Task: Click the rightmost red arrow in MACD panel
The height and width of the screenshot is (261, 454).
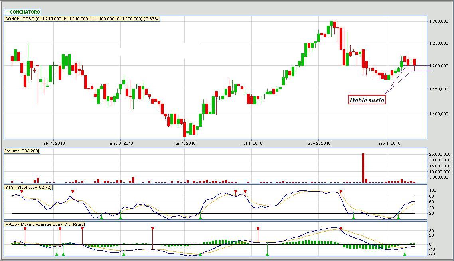Action: click(341, 229)
